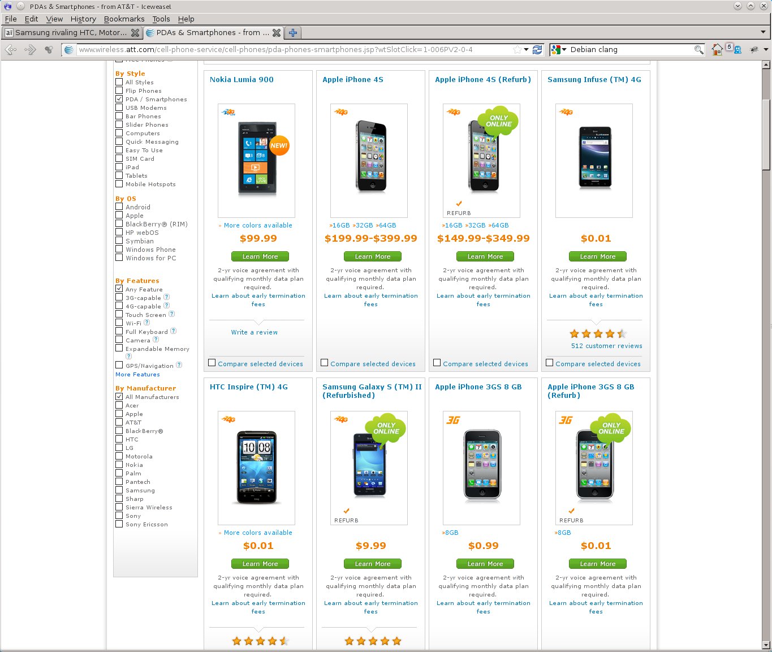Click the $99.99 price text

click(258, 239)
